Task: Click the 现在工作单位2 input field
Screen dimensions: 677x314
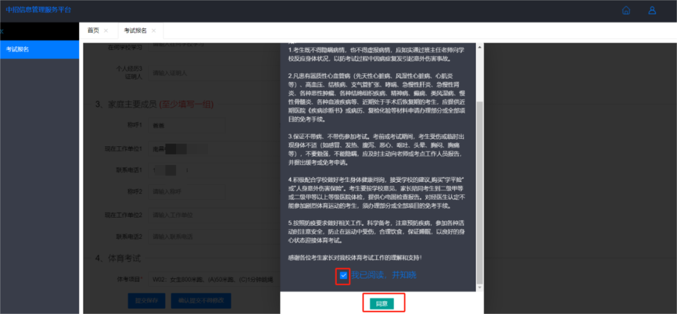Action: (214, 215)
